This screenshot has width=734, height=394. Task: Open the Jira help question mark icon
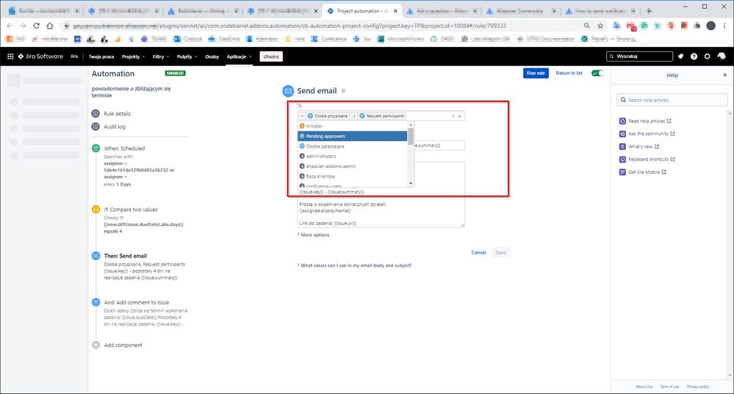pos(694,56)
